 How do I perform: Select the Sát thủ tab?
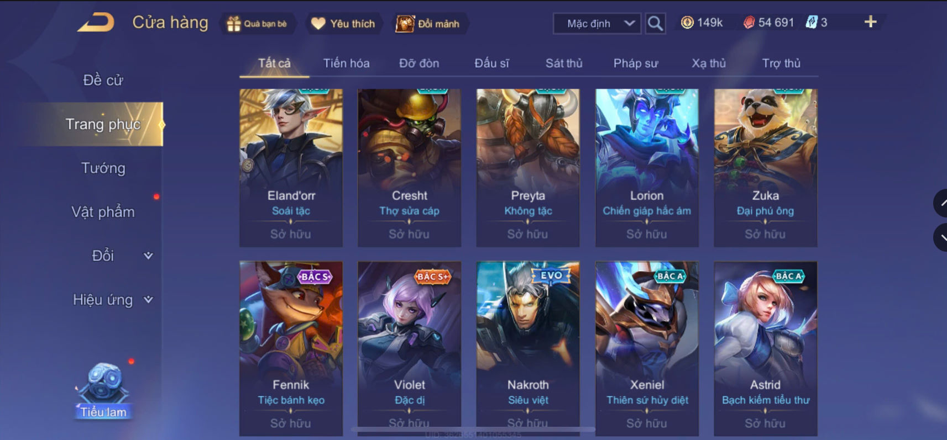tap(564, 63)
